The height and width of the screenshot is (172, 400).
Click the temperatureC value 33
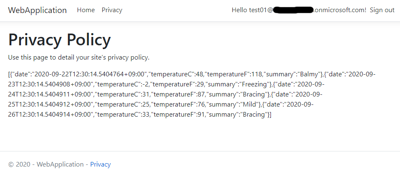pos(145,115)
